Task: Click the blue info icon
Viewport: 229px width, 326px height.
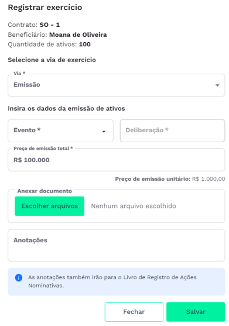Action: click(19, 277)
